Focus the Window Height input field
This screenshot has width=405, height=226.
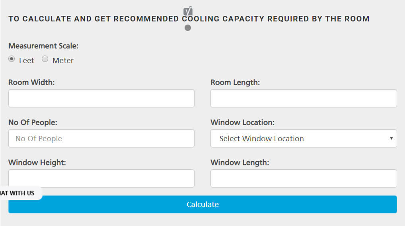(101, 178)
